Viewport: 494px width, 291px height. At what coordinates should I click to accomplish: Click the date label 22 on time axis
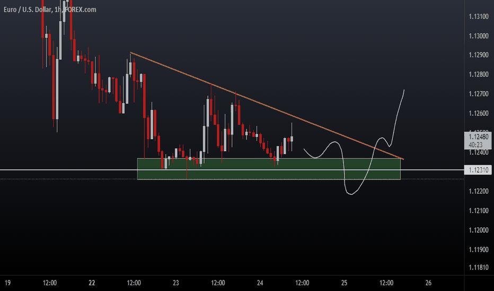pos(92,283)
